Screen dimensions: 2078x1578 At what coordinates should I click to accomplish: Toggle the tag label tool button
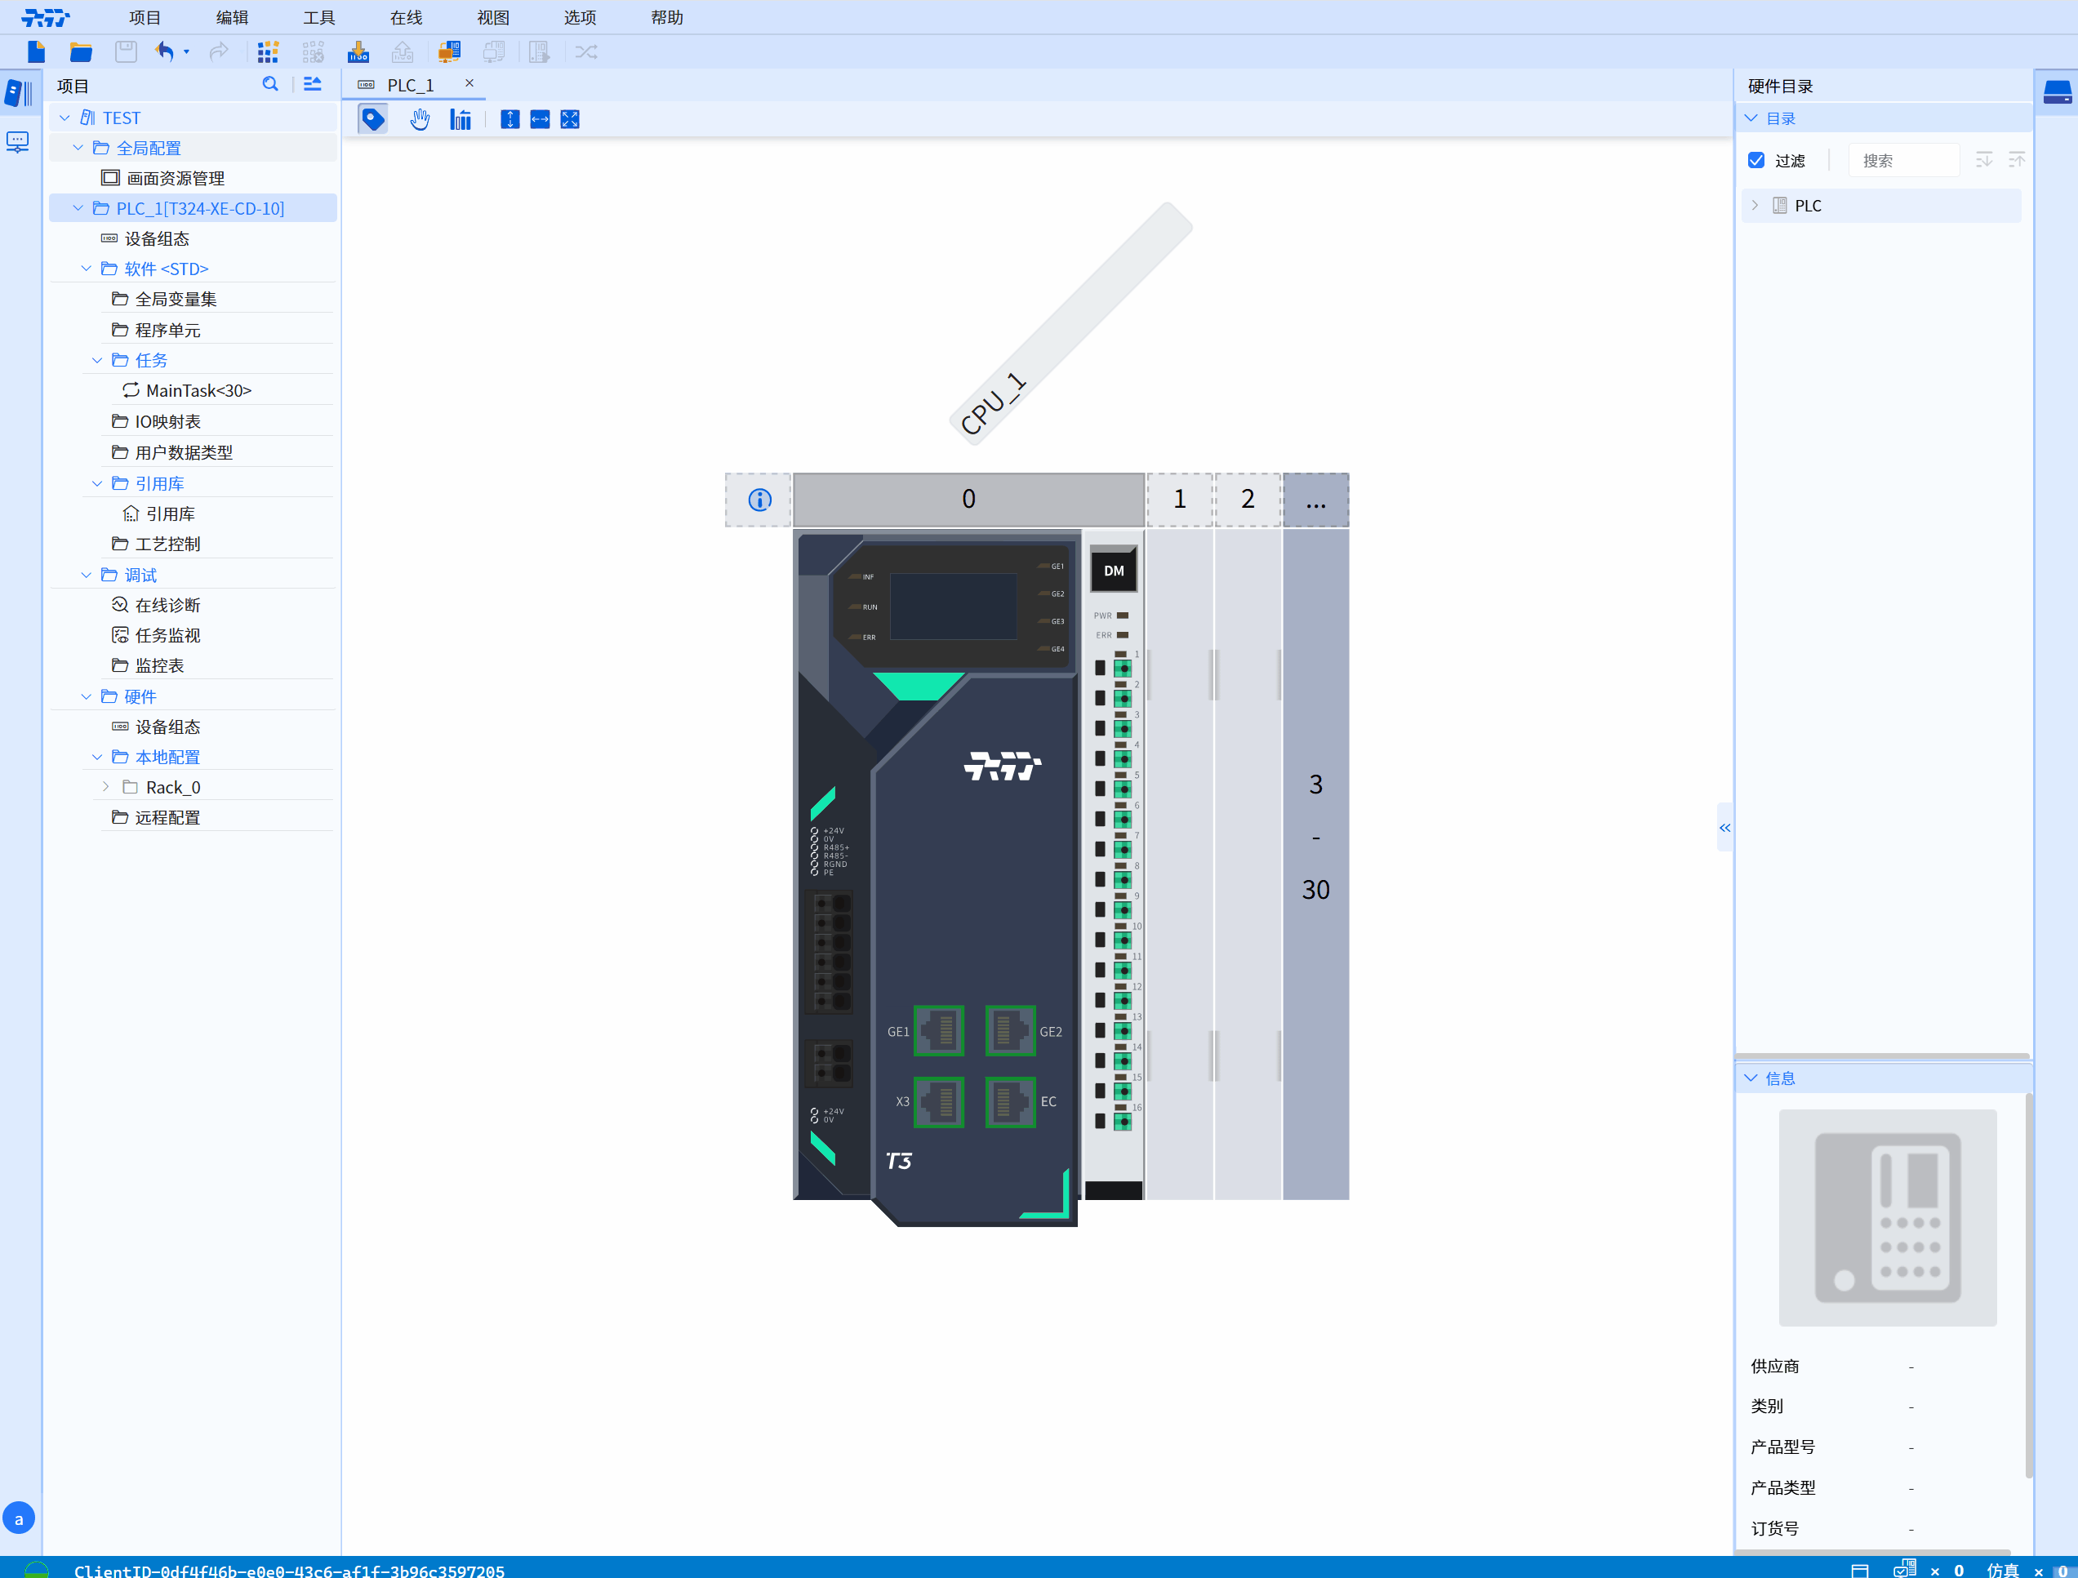[373, 119]
